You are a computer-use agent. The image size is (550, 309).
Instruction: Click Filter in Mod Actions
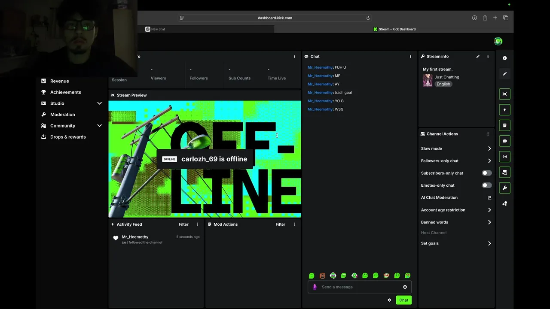click(x=280, y=224)
